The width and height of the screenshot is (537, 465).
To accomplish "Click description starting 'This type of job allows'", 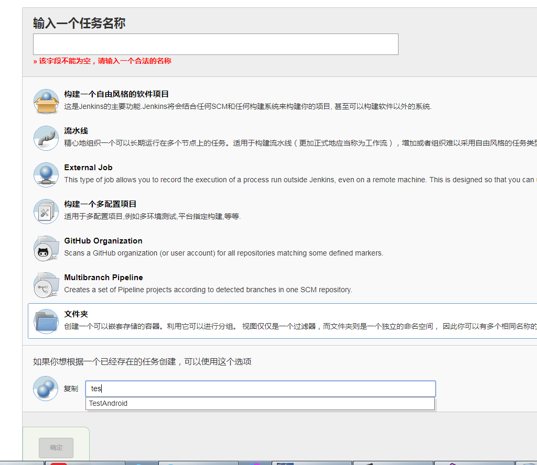I will [300, 180].
